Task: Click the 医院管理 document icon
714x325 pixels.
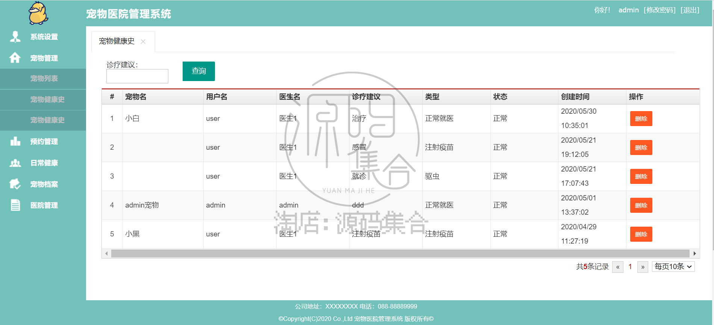Action: coord(15,205)
